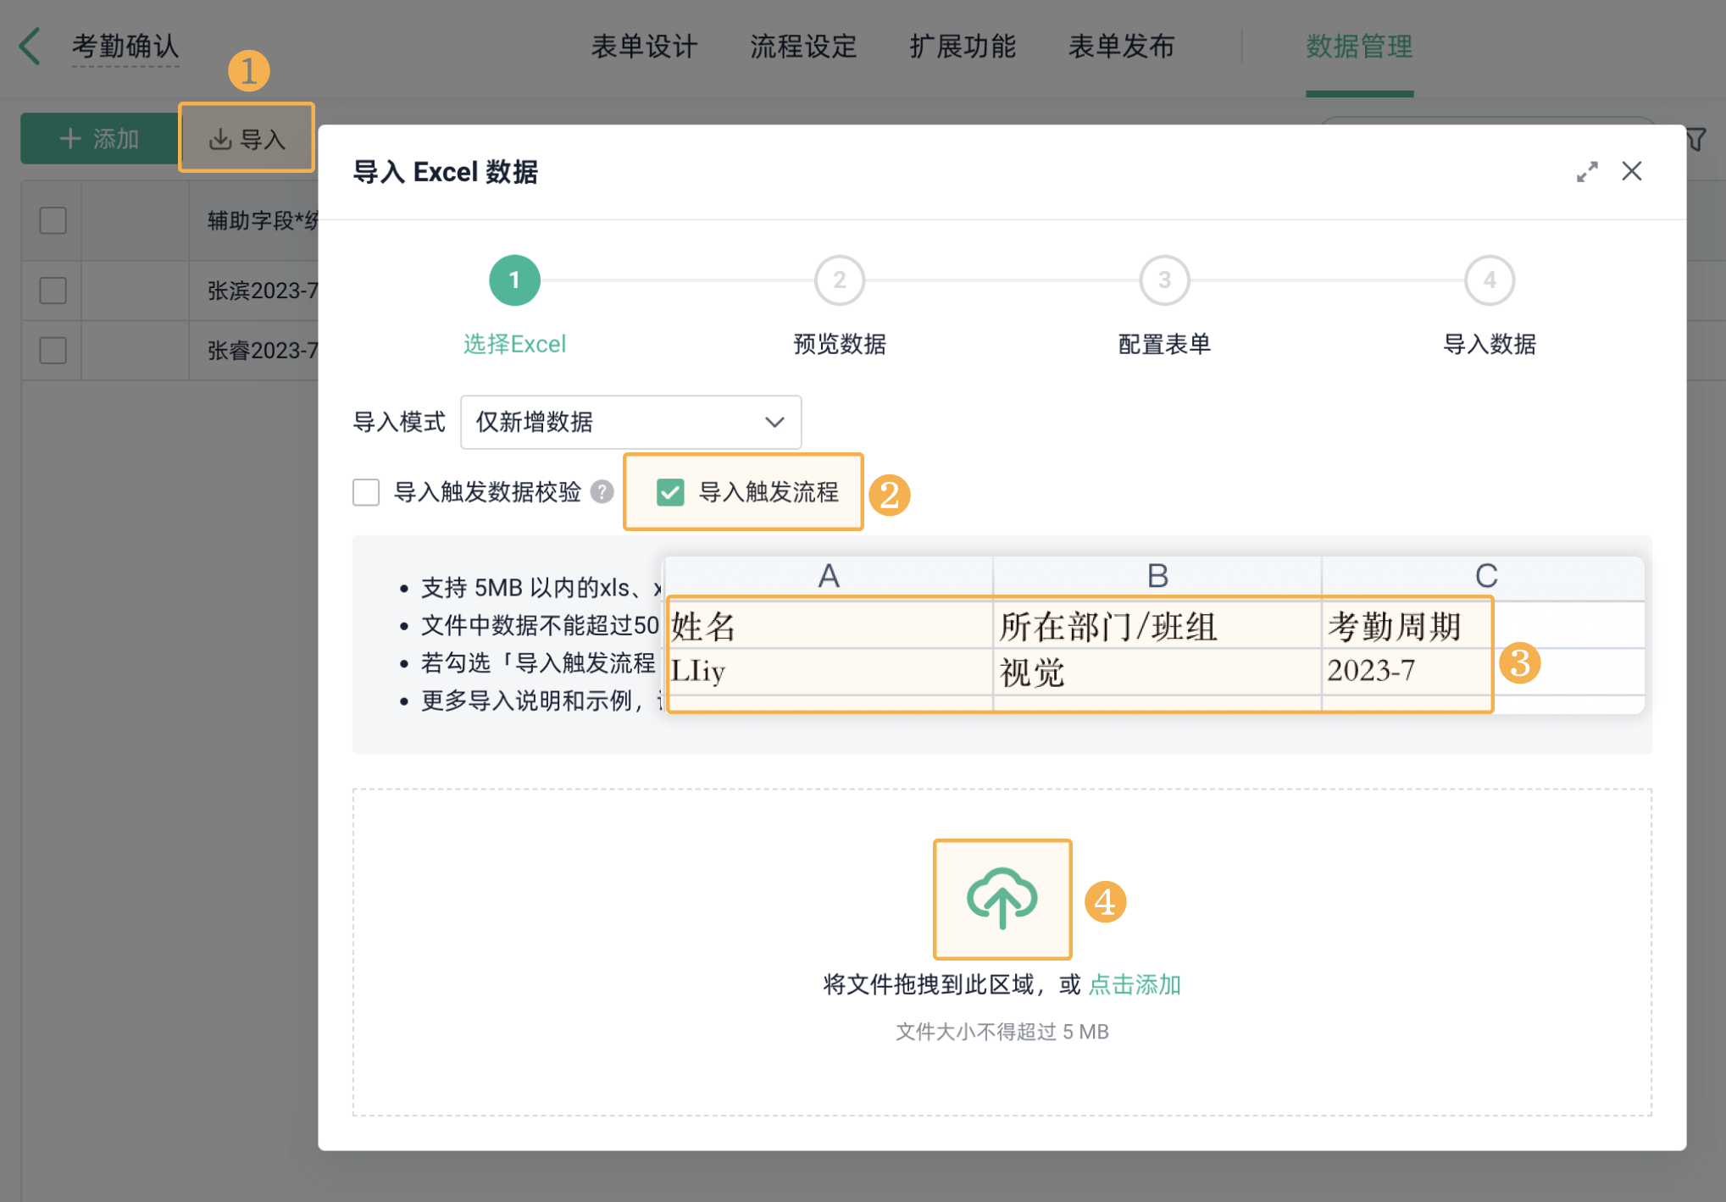
Task: Select the 数据管理 tab
Action: tap(1359, 47)
